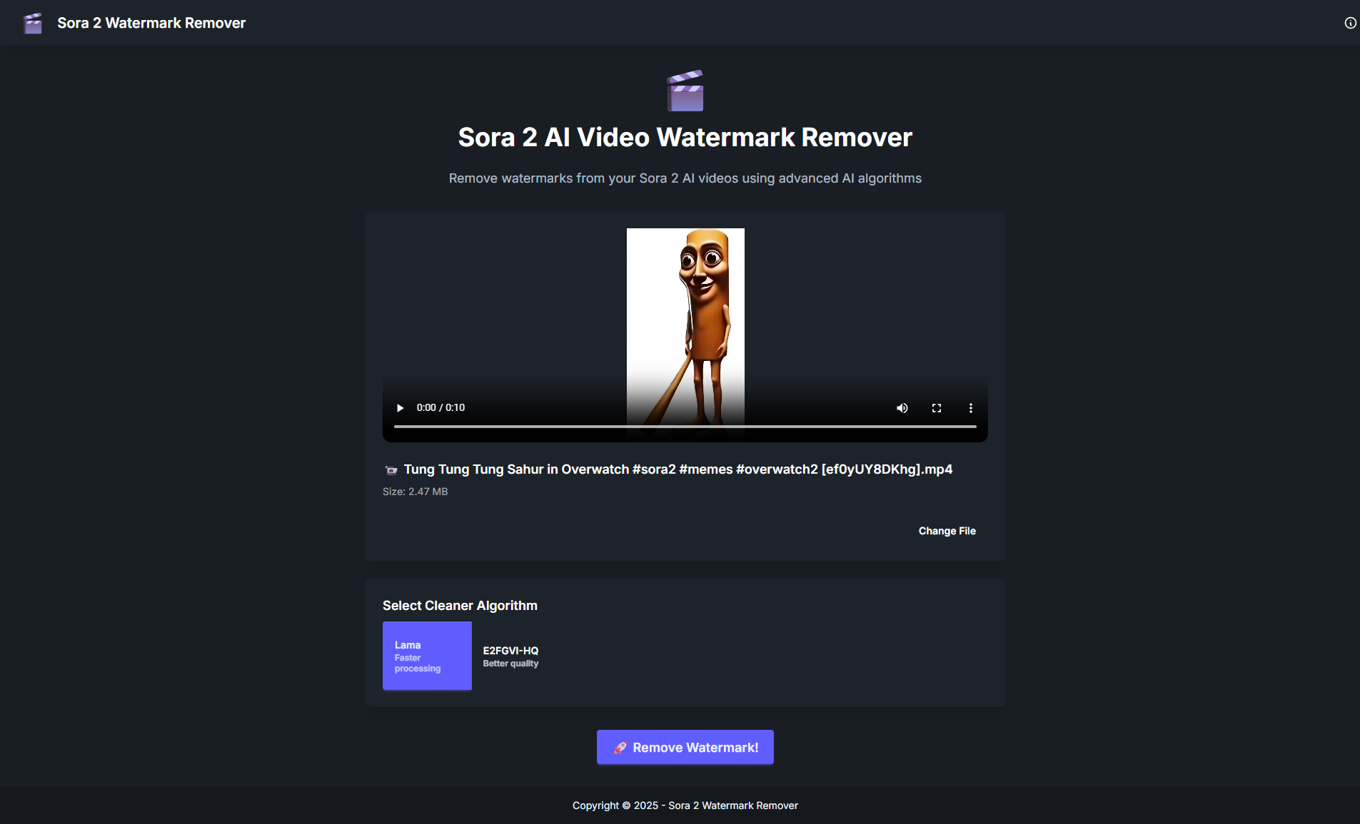Enter fullscreen mode on the video player
The image size is (1360, 824).
pyautogui.click(x=937, y=408)
